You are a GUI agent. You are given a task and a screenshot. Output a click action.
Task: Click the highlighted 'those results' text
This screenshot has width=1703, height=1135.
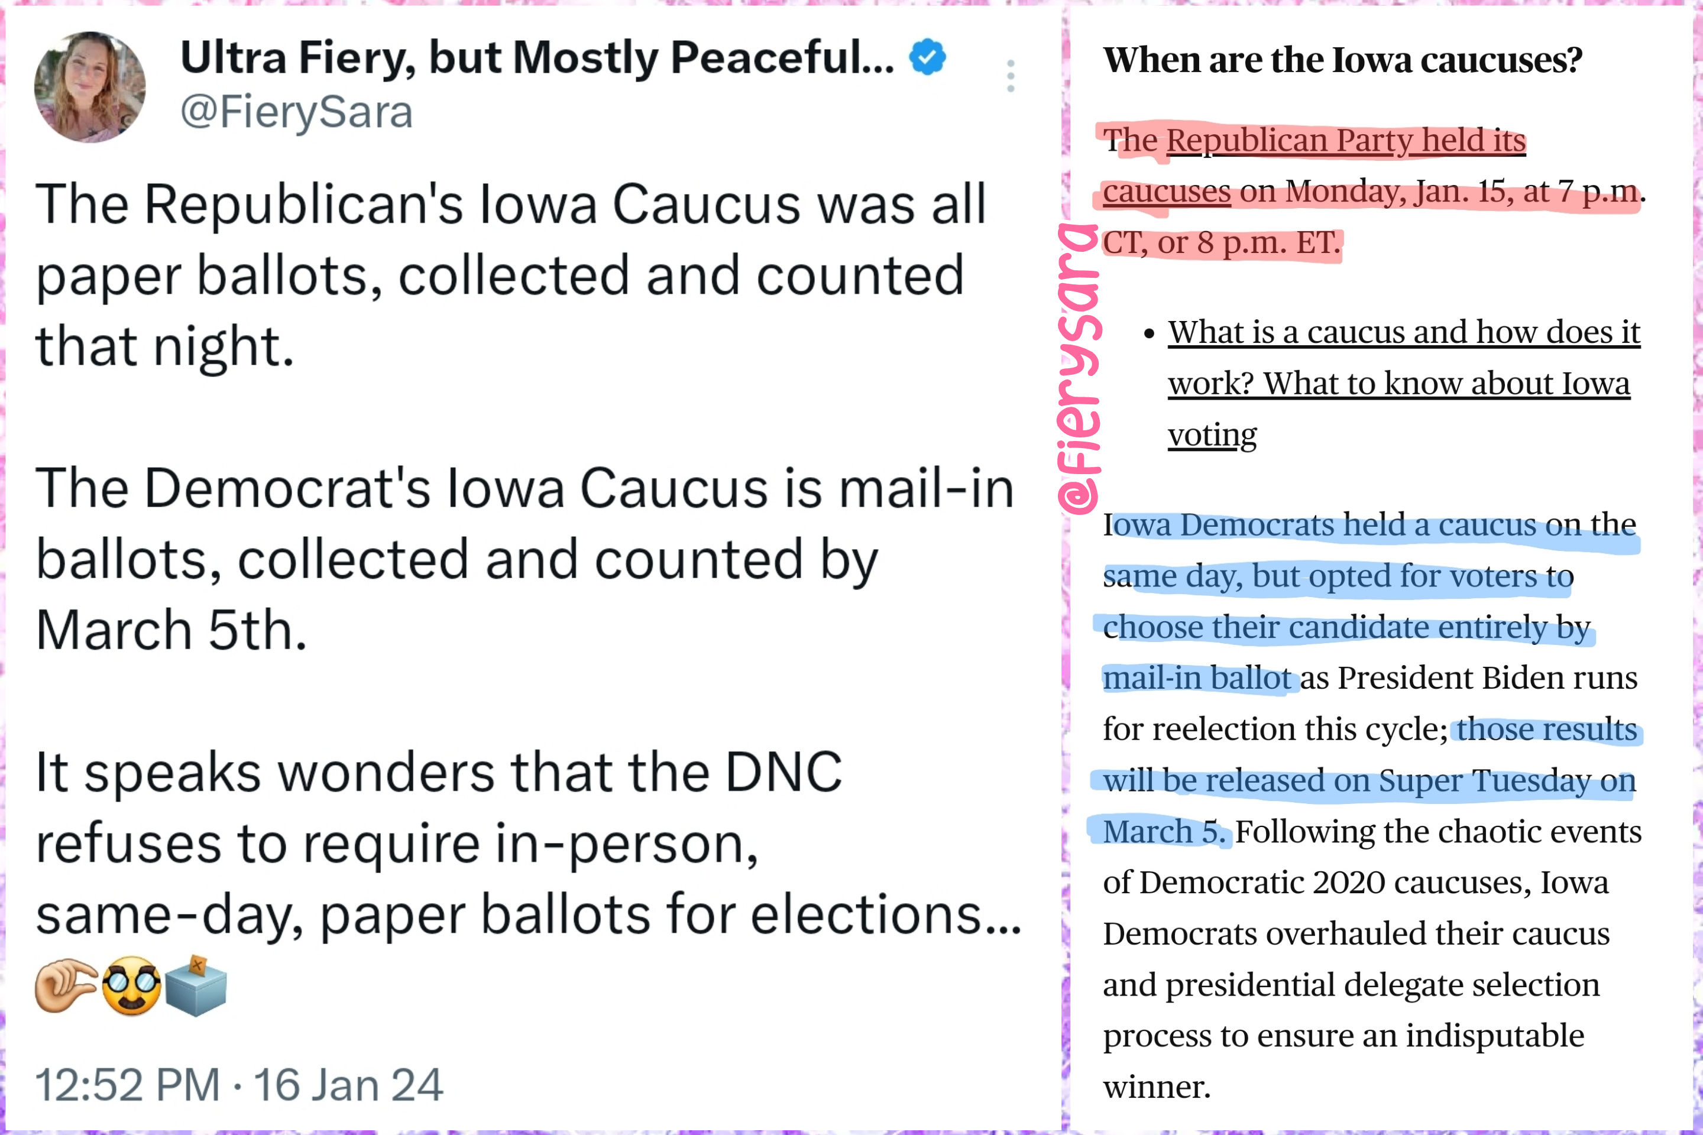[x=1547, y=729]
